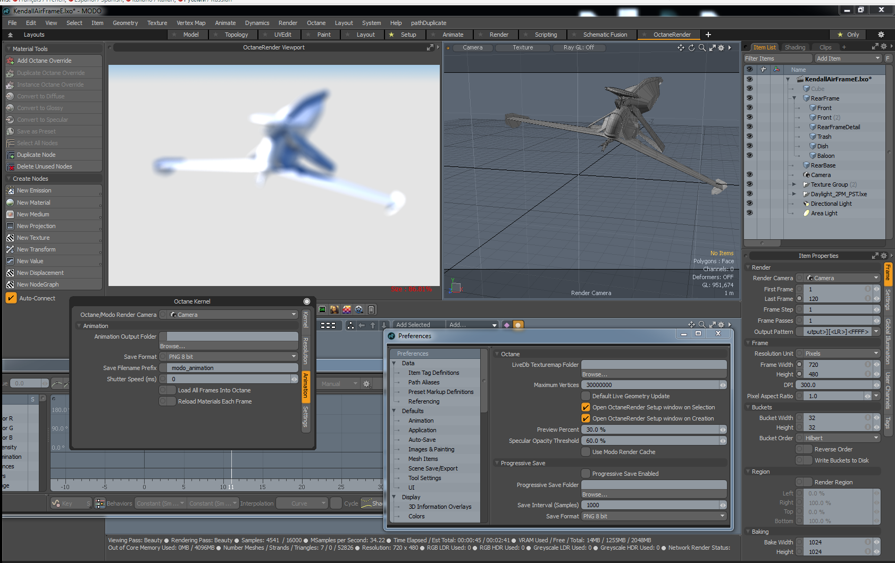The height and width of the screenshot is (563, 895).
Task: Toggle visibility eye for Camera item
Action: [749, 175]
